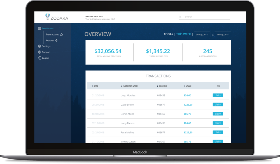Click order ID #04367 in Linnie Atkins row
The width and height of the screenshot is (280, 164).
coord(161,114)
